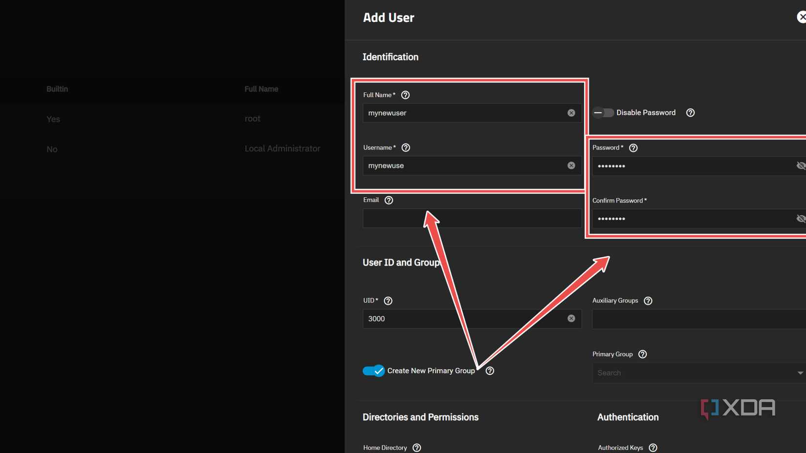Open the Password field help icon
Screen dimensions: 806x453
pos(634,148)
